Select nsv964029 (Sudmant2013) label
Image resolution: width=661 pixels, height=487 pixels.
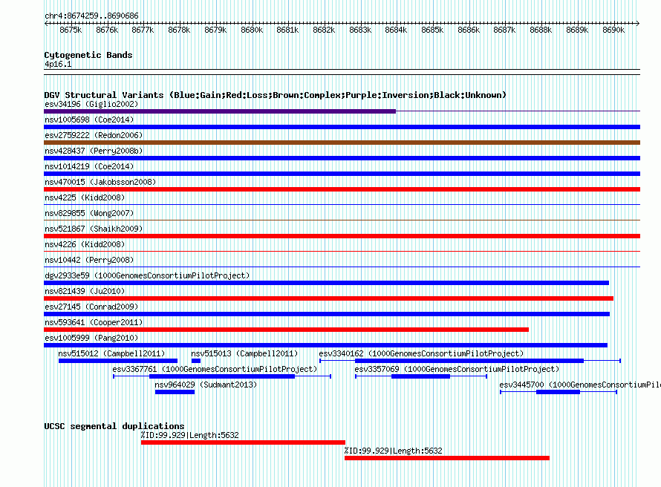point(206,385)
